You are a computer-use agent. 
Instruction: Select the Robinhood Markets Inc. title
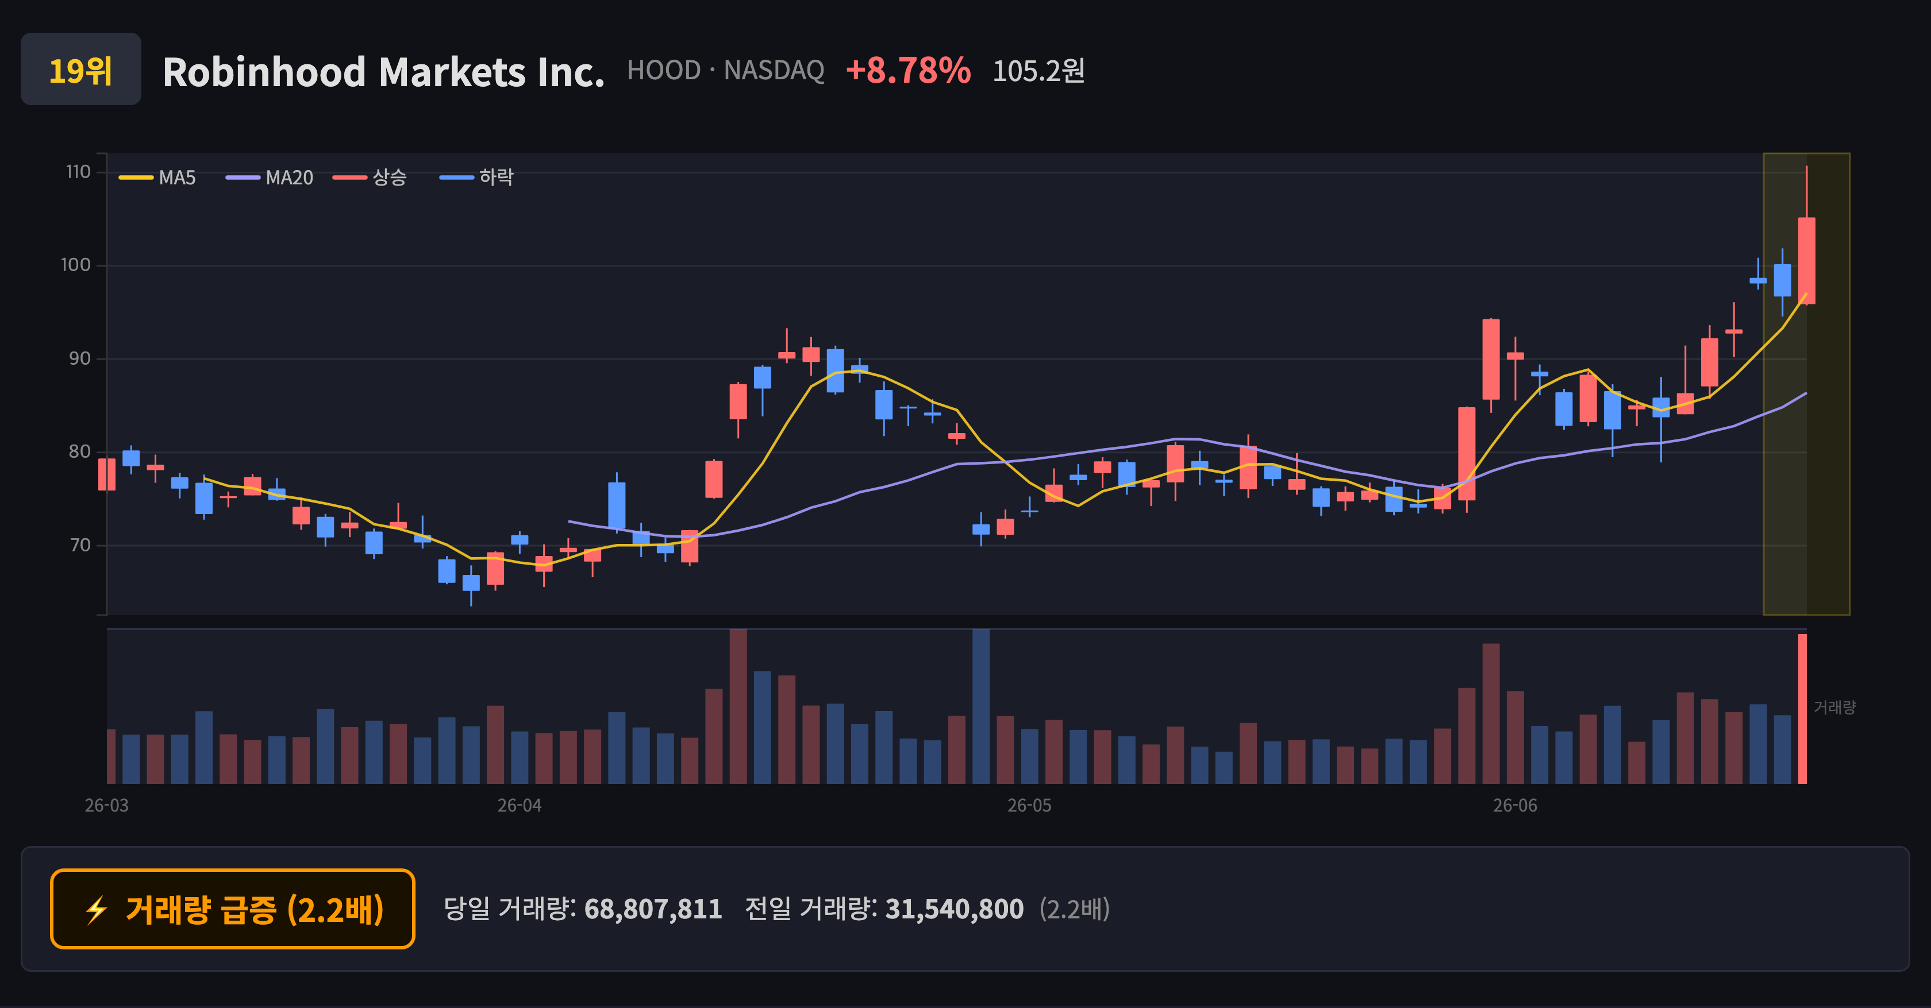[x=383, y=72]
